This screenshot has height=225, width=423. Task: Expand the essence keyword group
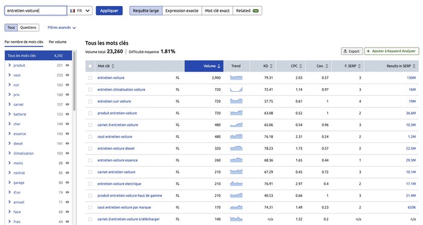[10, 133]
